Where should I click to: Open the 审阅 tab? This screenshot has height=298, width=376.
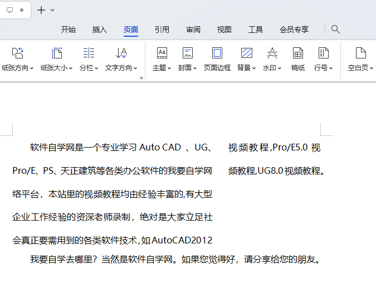pyautogui.click(x=193, y=30)
